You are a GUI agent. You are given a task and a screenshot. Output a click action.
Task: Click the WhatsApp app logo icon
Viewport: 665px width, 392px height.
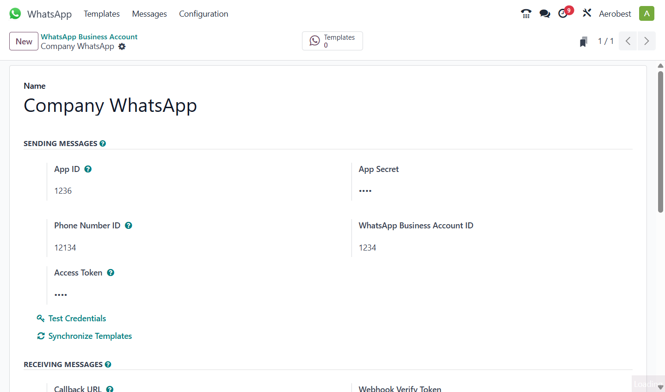click(15, 13)
